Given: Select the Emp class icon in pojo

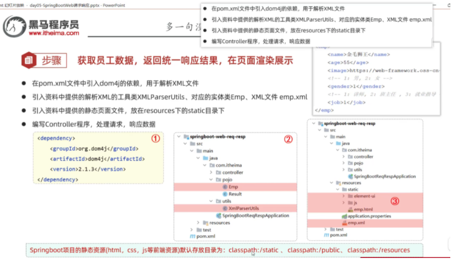Looking at the screenshot, I should tap(225, 187).
